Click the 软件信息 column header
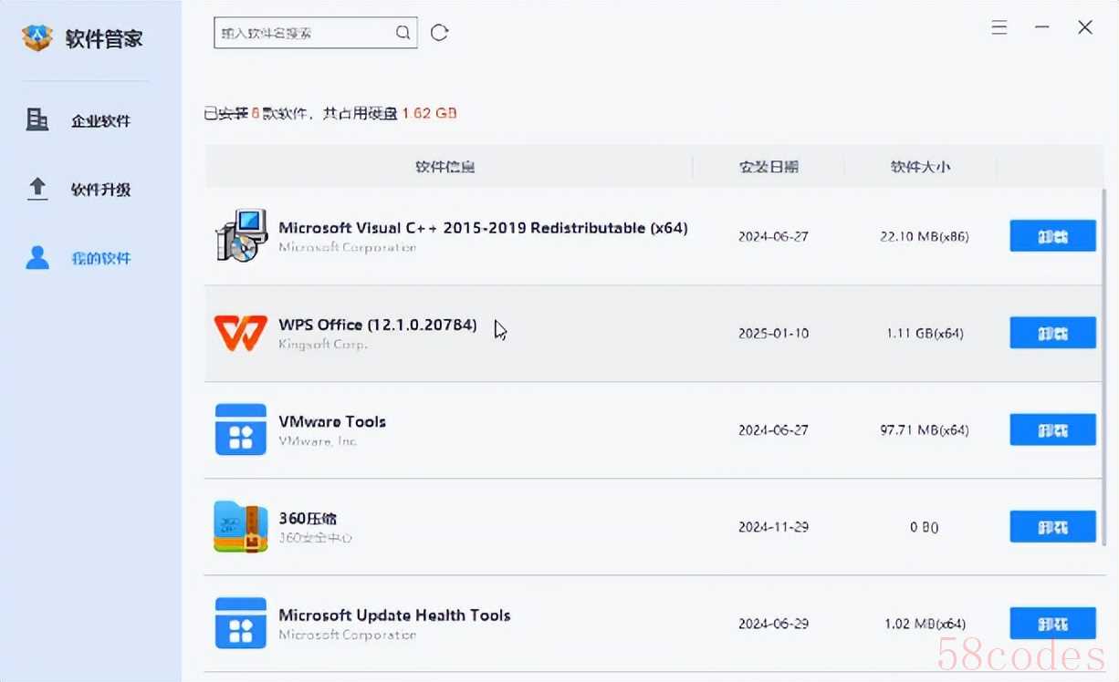 coord(445,167)
